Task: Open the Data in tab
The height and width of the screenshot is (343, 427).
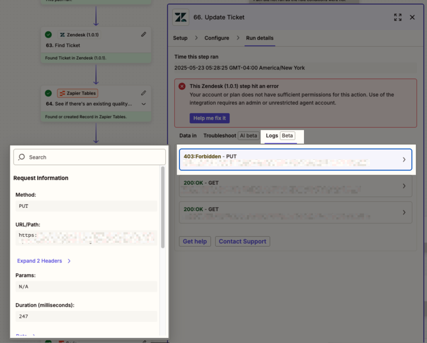Action: coord(188,135)
